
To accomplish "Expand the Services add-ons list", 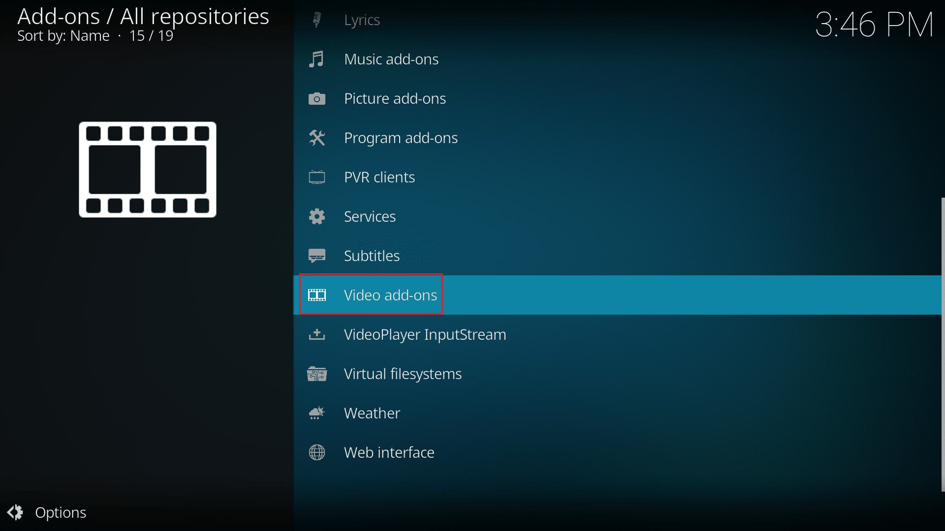I will click(x=370, y=216).
